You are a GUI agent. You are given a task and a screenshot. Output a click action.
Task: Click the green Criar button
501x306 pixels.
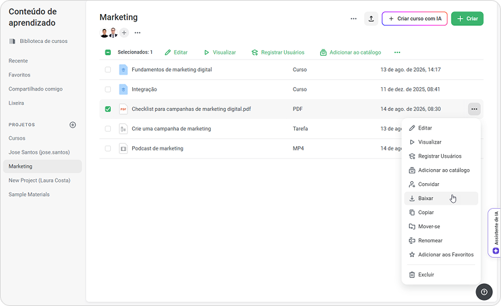[467, 19]
